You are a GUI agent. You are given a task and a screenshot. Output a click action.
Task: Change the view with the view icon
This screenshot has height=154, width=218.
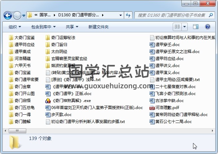coord(177,27)
